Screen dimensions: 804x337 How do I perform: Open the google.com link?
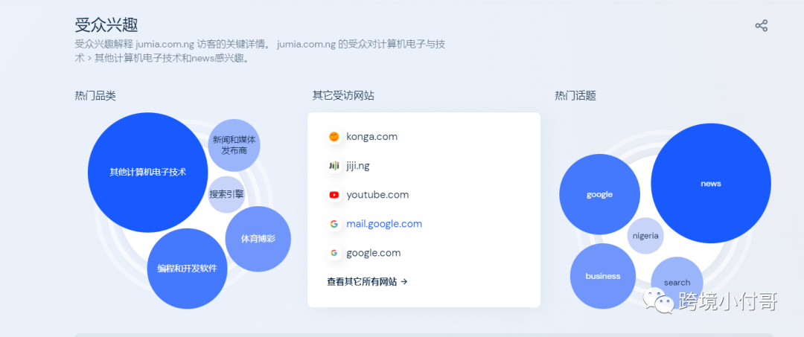(x=373, y=253)
